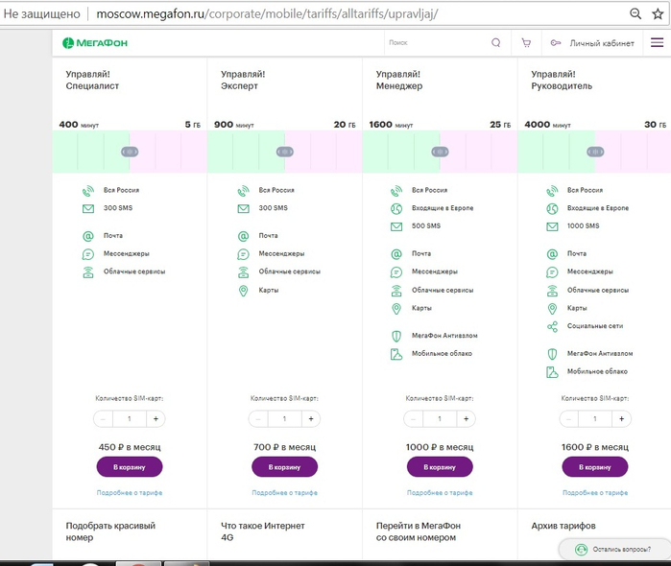This screenshot has width=671, height=566.
Task: Open the Личный кабинет link
Action: coord(602,43)
